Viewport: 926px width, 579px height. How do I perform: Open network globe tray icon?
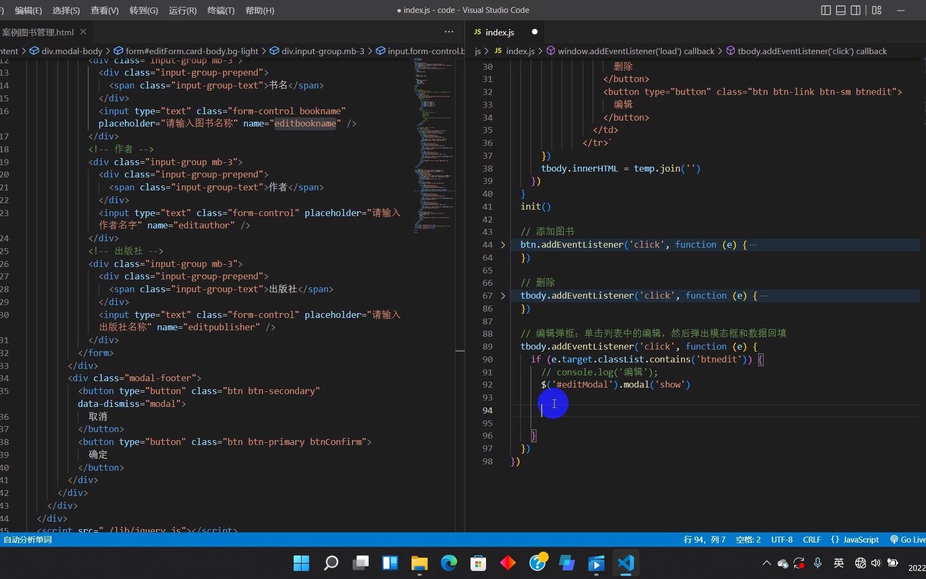coord(861,563)
